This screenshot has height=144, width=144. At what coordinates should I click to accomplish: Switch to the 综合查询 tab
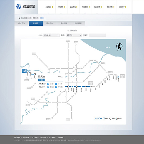pyautogui.click(x=21, y=23)
